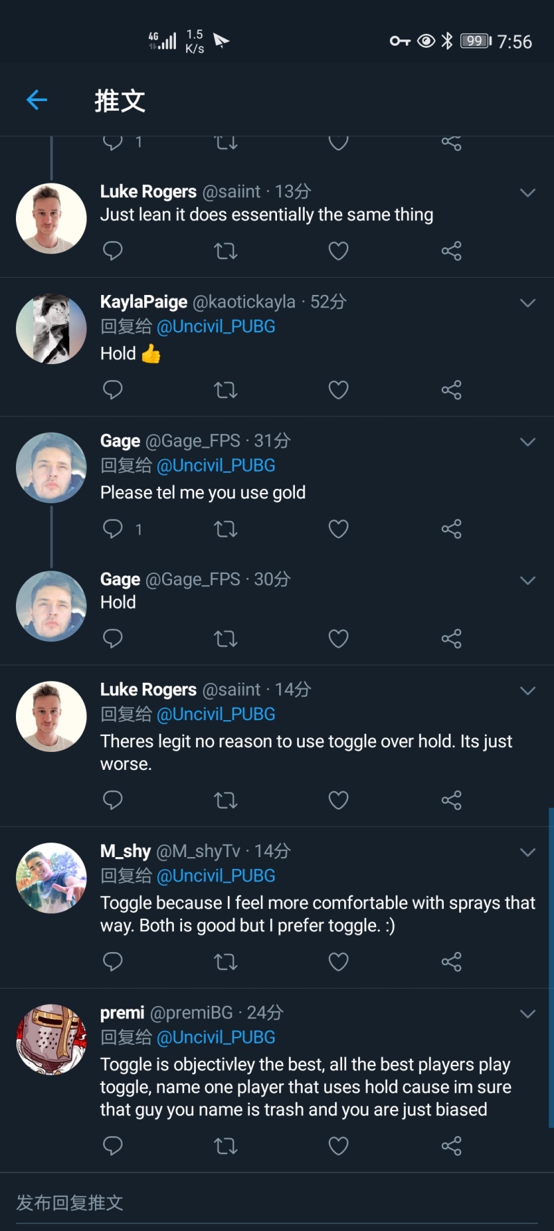Screen dimensions: 554x1231
Task: Share premi's tweet about toggle
Action: pos(452,1146)
